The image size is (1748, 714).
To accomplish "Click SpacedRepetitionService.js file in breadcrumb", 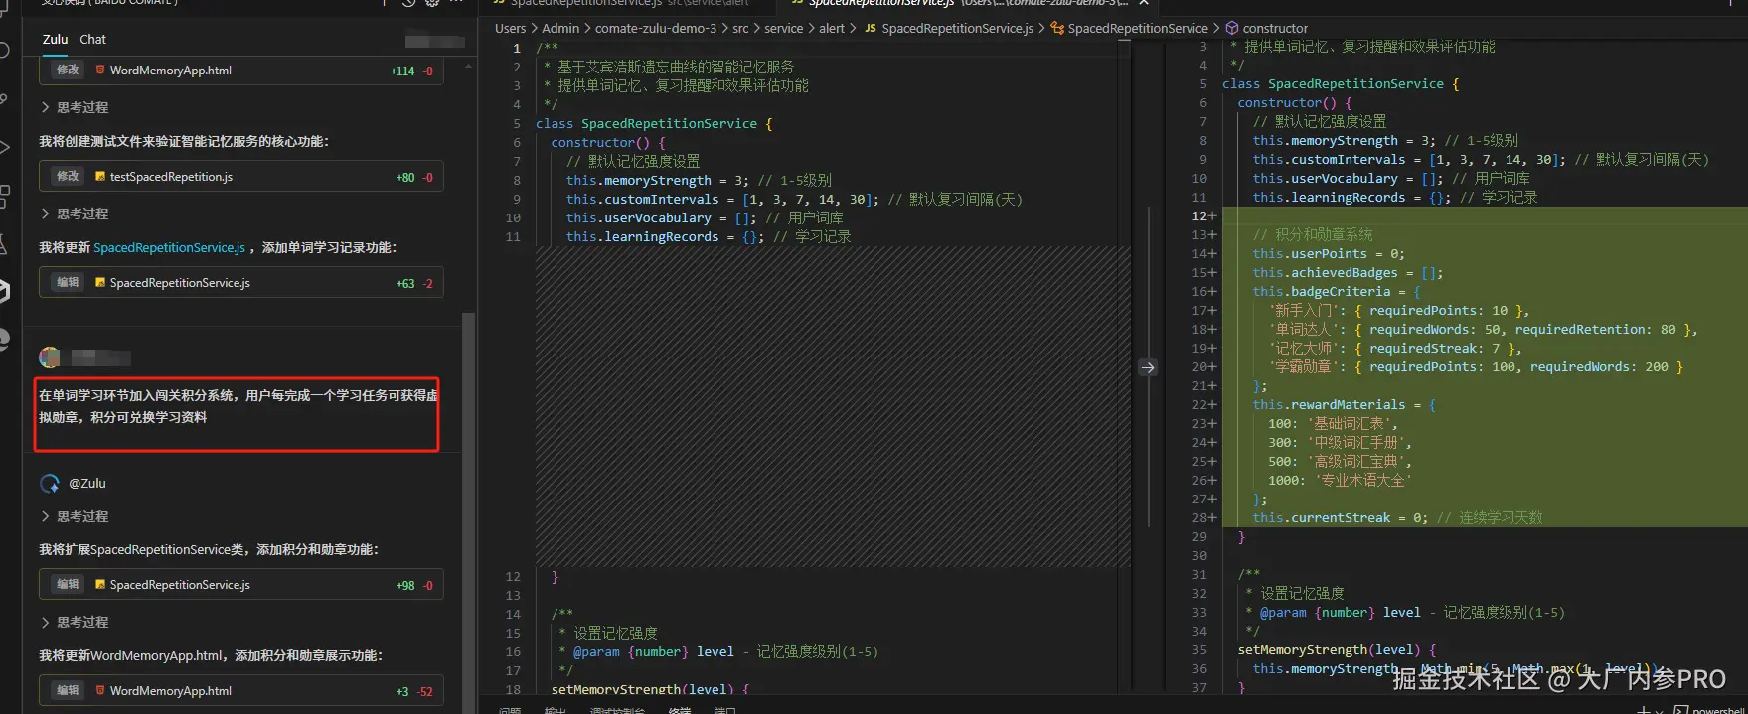I will (949, 29).
